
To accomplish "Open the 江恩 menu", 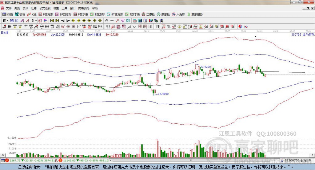I will point(34,8).
